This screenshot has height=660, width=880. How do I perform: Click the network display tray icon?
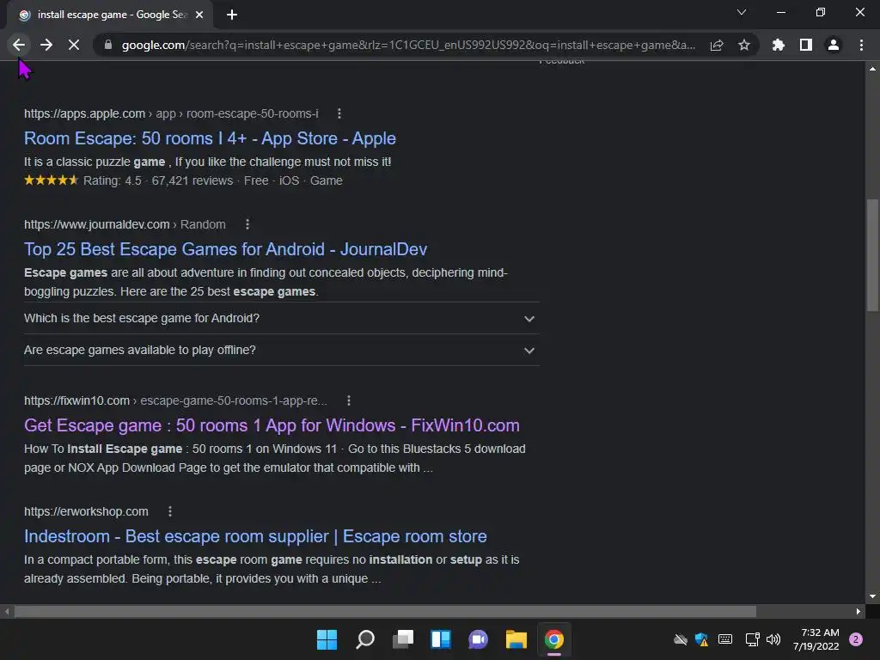tap(752, 639)
